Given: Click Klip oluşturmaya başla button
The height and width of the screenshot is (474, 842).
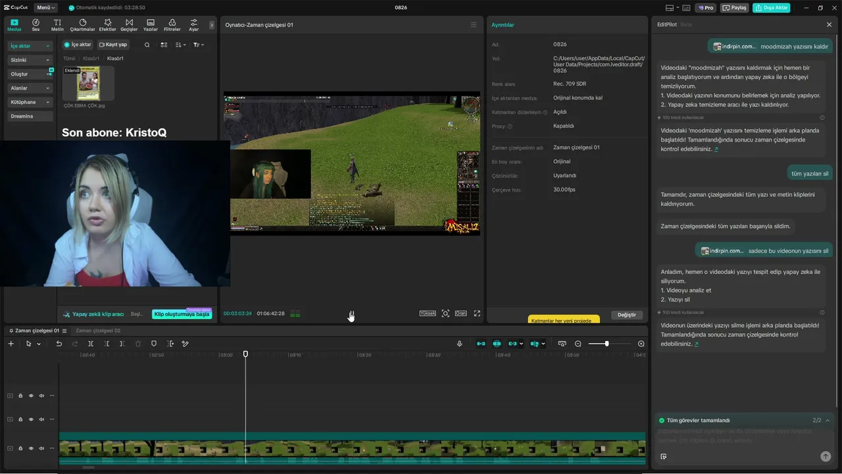Looking at the screenshot, I should point(182,314).
